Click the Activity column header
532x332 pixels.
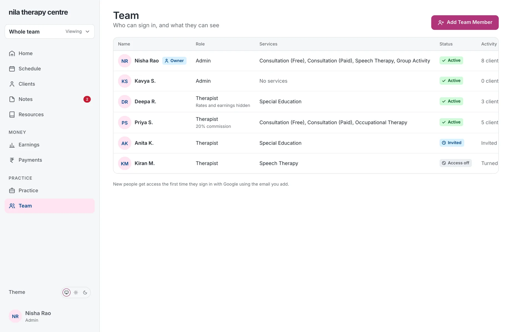[x=489, y=44]
